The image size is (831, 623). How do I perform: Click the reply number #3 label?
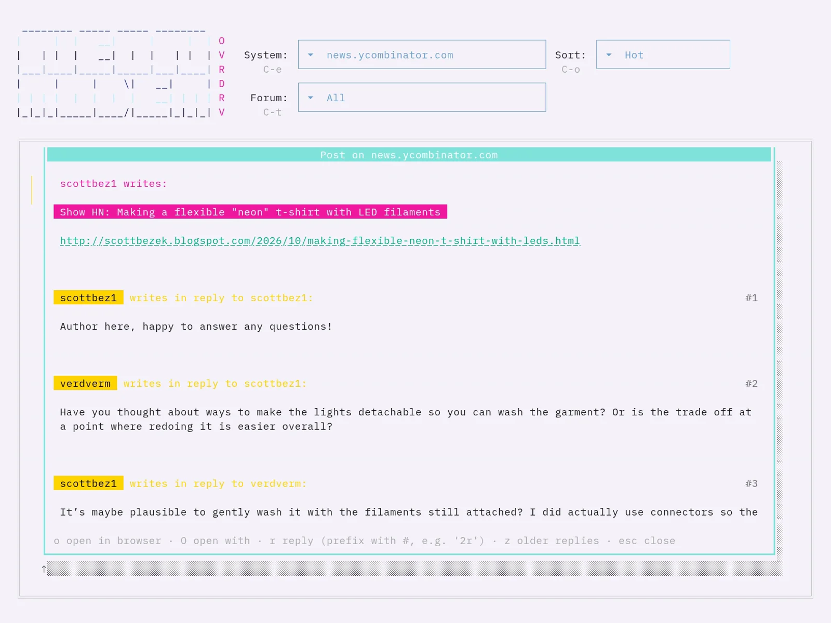(x=752, y=483)
